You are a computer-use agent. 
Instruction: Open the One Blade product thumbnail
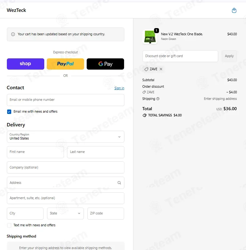click(150, 37)
